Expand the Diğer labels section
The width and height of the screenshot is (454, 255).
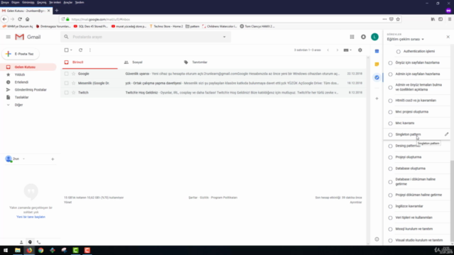point(18,105)
